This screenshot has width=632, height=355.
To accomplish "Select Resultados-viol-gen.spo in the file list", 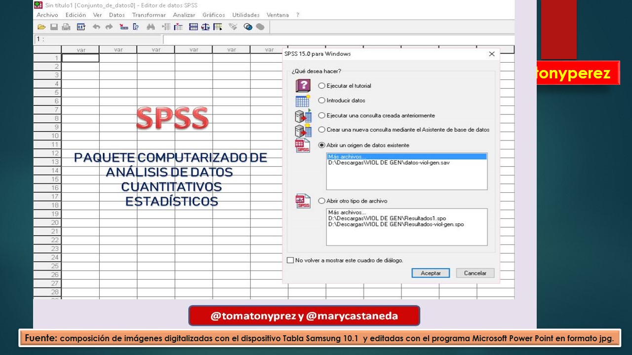I will 395,224.
